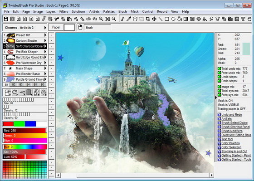Select the Text tool T icon
This screenshot has height=181, width=254.
pos(243,19)
